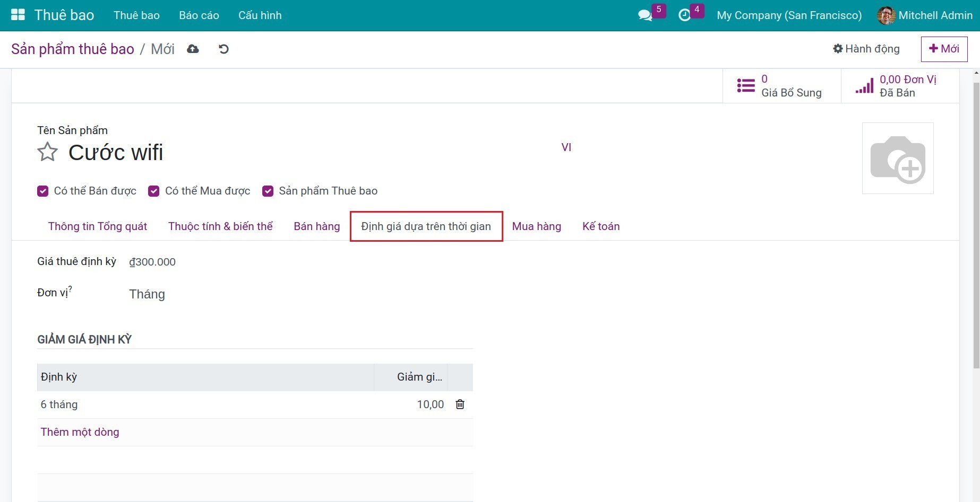Screen dimensions: 980x502
Task: Open the chat messages icon
Action: point(645,15)
